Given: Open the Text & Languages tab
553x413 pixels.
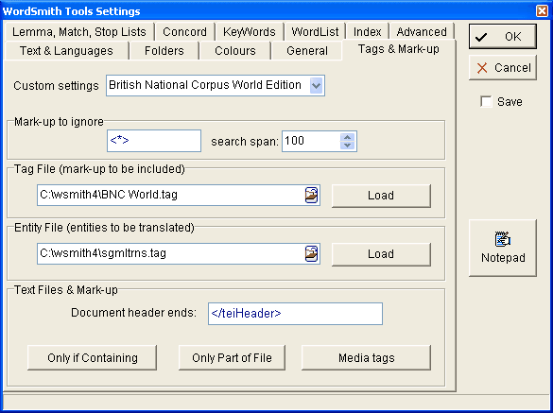Looking at the screenshot, I should click(66, 51).
